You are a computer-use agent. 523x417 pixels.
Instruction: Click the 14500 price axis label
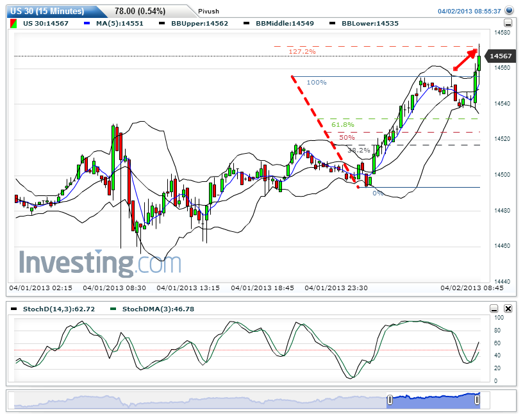pos(502,175)
